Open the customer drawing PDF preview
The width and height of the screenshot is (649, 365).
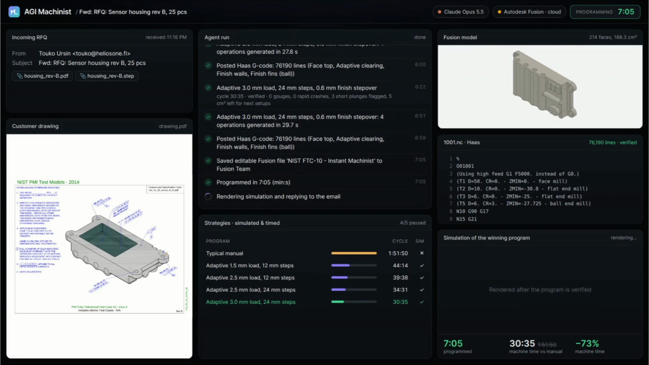click(99, 246)
